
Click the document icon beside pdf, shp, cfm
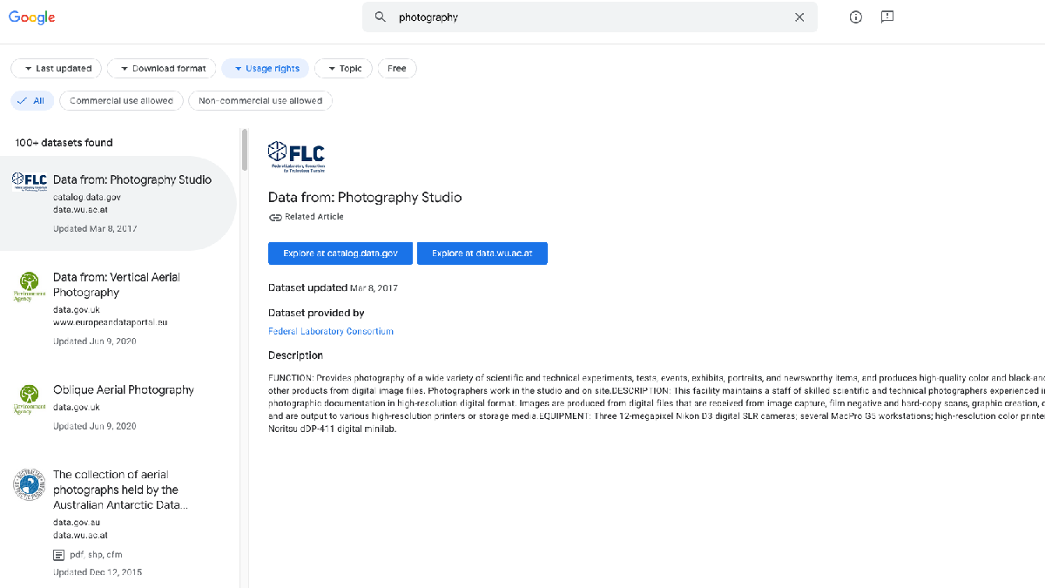(57, 554)
